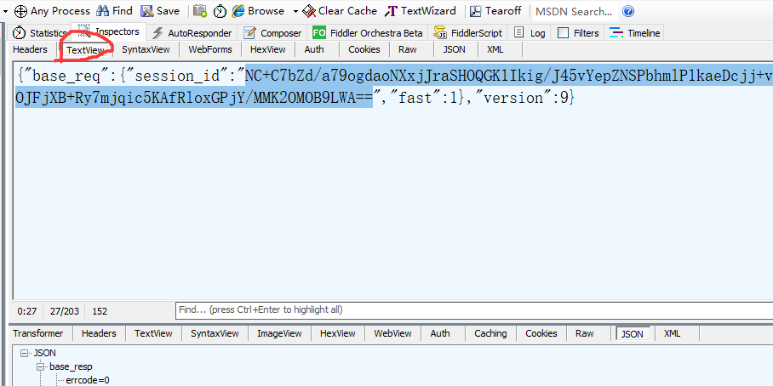Collapse the base_resp tree node

40,366
